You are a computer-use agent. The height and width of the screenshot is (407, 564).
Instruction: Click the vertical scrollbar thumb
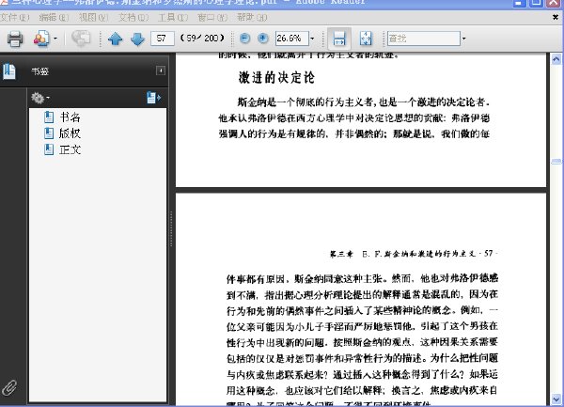(x=556, y=162)
